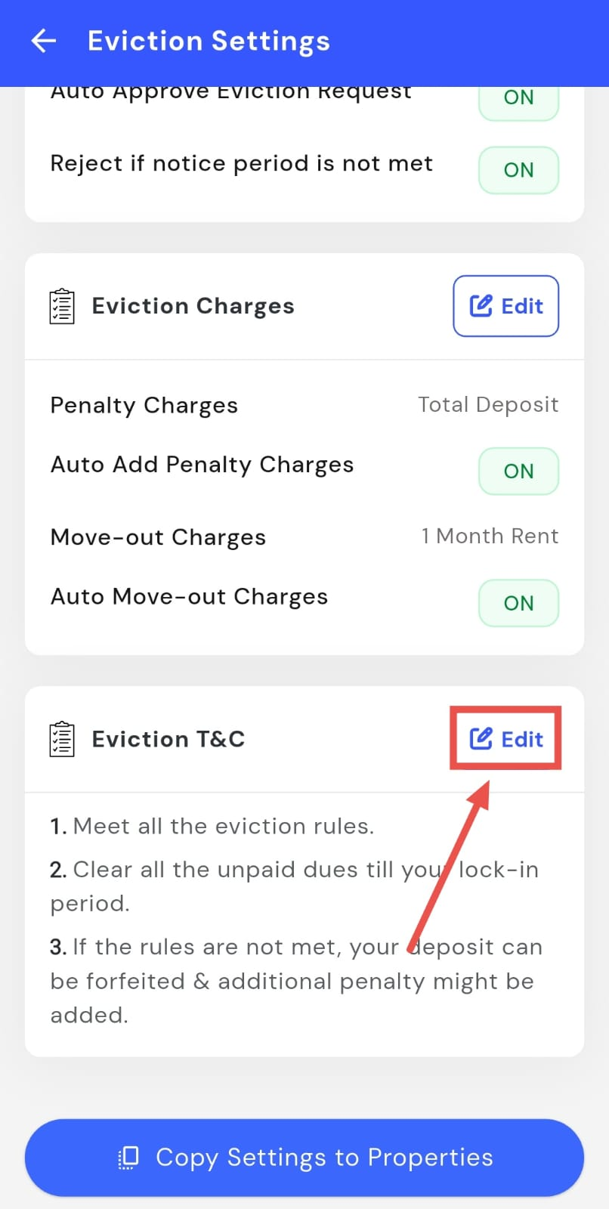Turn off Reject if notice period not met
Image resolution: width=609 pixels, height=1209 pixels.
518,170
